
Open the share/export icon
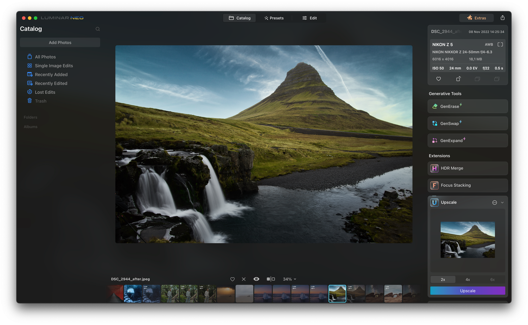(x=503, y=18)
